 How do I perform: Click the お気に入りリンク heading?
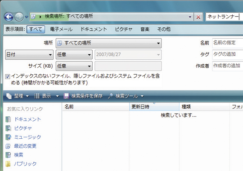tap(25, 109)
